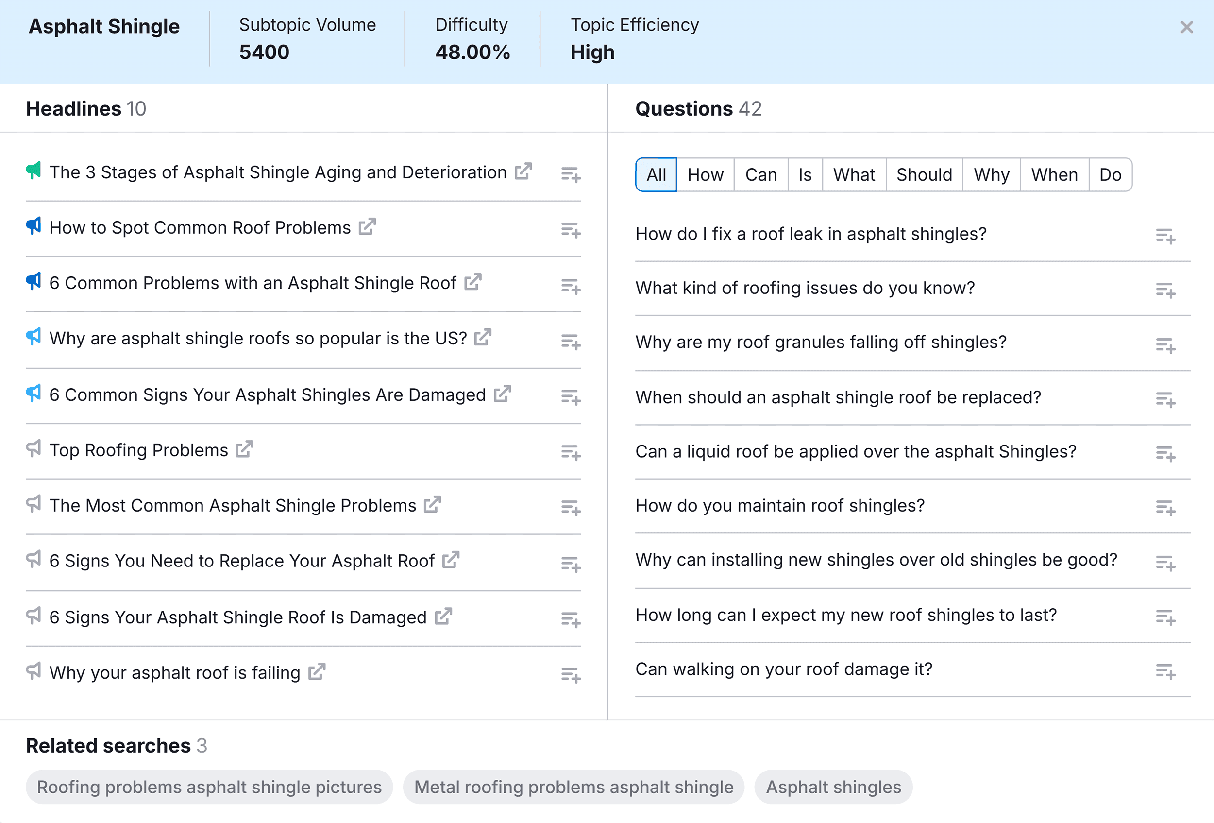Switch to the Can filter tab
Screen dimensions: 1214x823
(760, 174)
